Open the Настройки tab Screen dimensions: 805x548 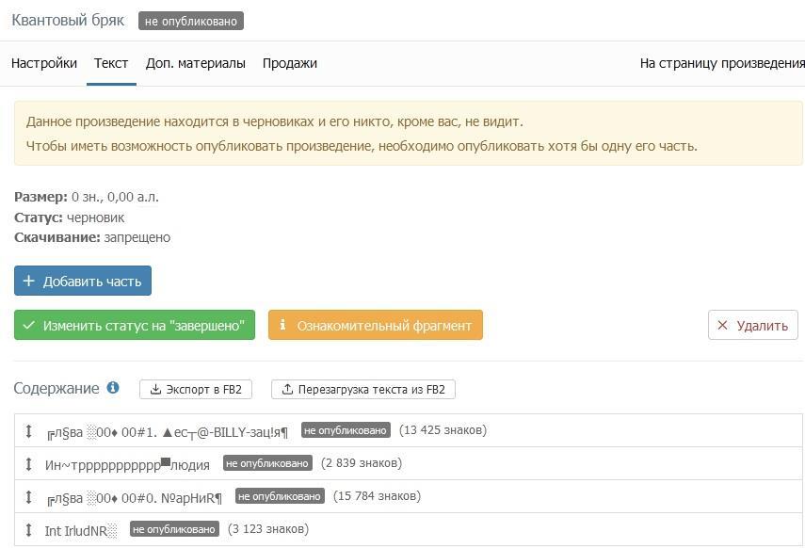(44, 63)
